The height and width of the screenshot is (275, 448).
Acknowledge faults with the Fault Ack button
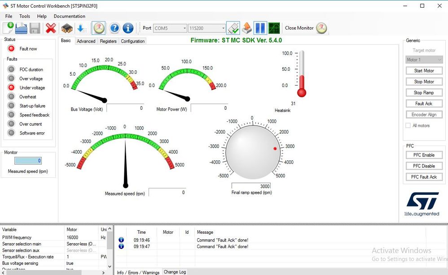[424, 104]
